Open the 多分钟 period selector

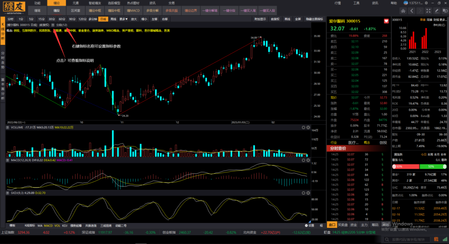pyautogui.click(x=93, y=19)
